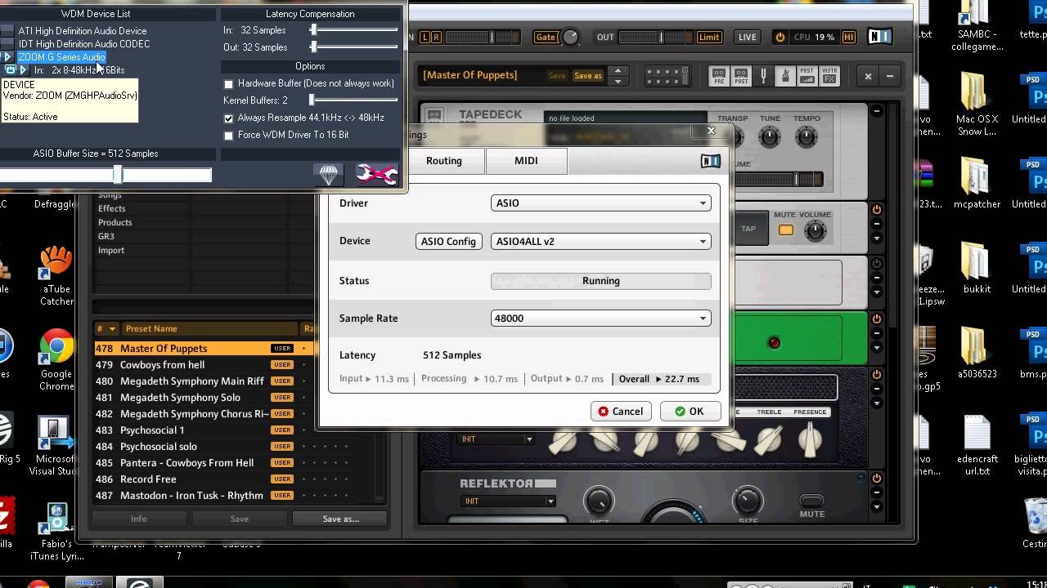Show preset volume PRST icon
The height and width of the screenshot is (588, 1047).
click(807, 76)
